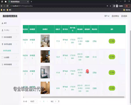Select the green 房间预定管理 submenu item
The height and width of the screenshot is (105, 131).
[x=7, y=51]
